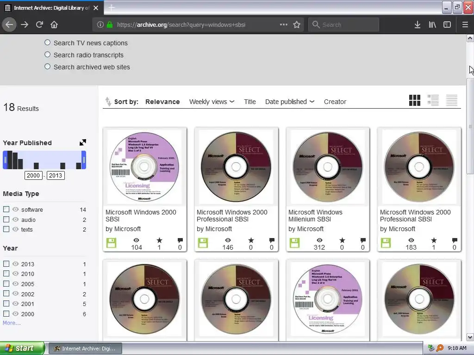474x355 pixels.
Task: Open a new browser tab
Action: [112, 7]
